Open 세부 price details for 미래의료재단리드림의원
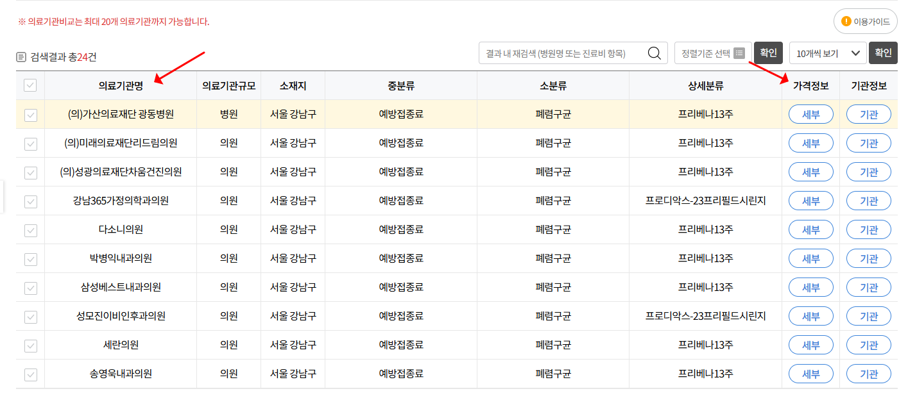 pyautogui.click(x=811, y=143)
